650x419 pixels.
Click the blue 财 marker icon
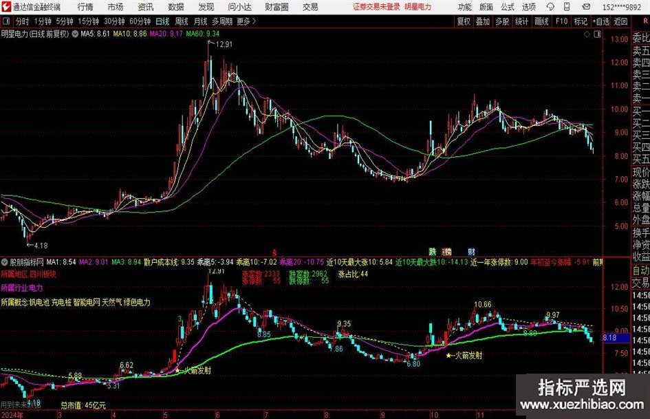point(471,252)
